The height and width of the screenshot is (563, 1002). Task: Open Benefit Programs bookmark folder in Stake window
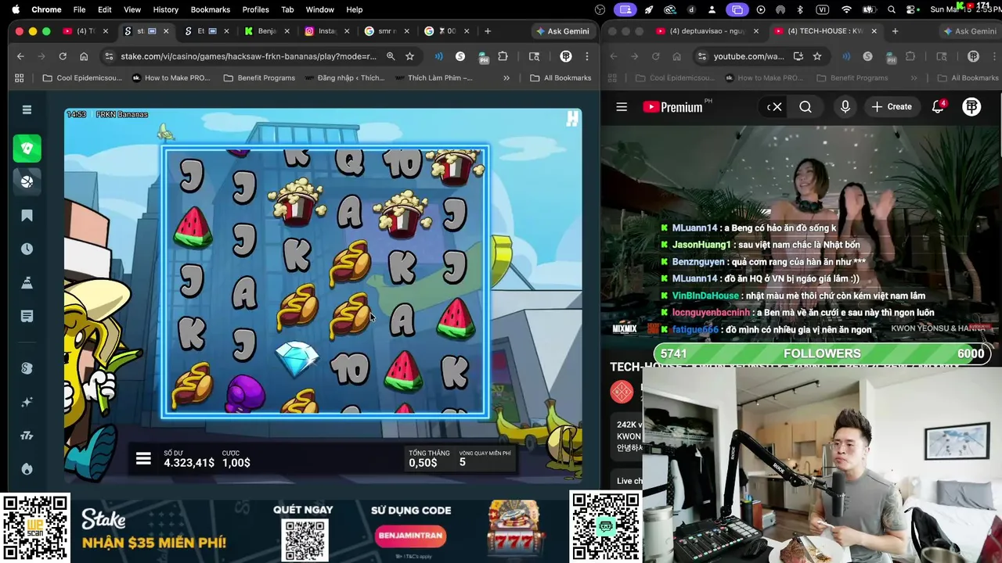259,78
